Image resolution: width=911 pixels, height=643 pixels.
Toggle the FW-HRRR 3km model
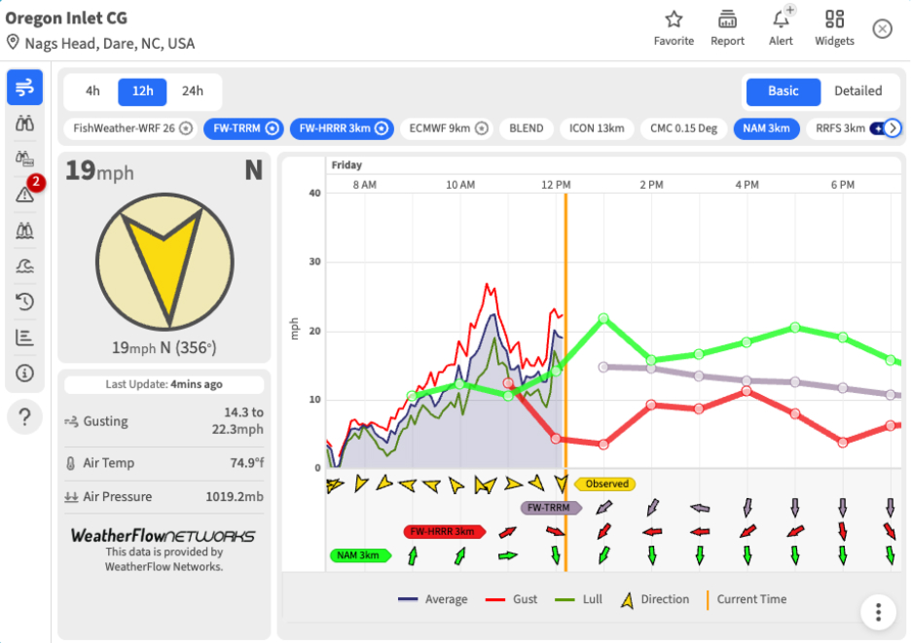pos(342,128)
